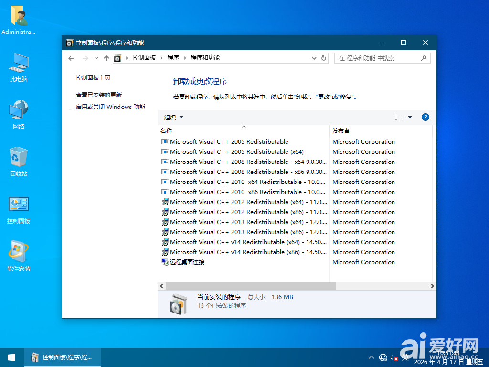Click the horizontal scrollbar left arrow
The height and width of the screenshot is (367, 489).
click(161, 286)
